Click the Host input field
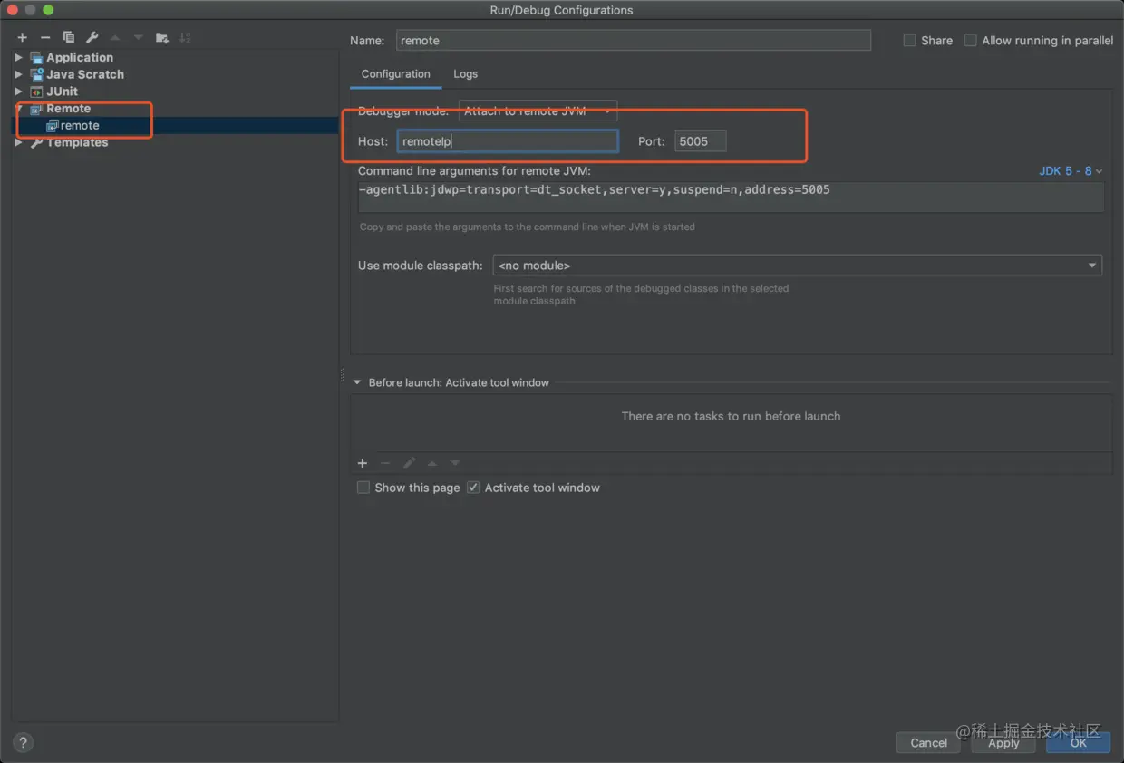 click(508, 141)
